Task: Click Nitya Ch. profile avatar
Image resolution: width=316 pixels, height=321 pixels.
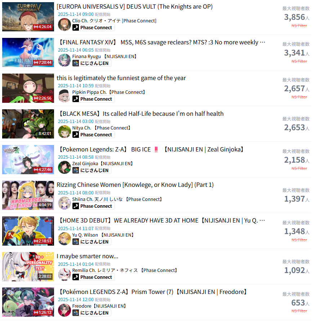Action: (x=64, y=132)
